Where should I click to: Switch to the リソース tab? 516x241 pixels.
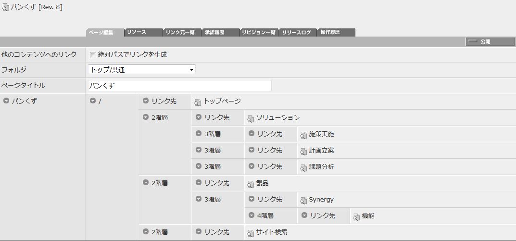click(x=143, y=32)
